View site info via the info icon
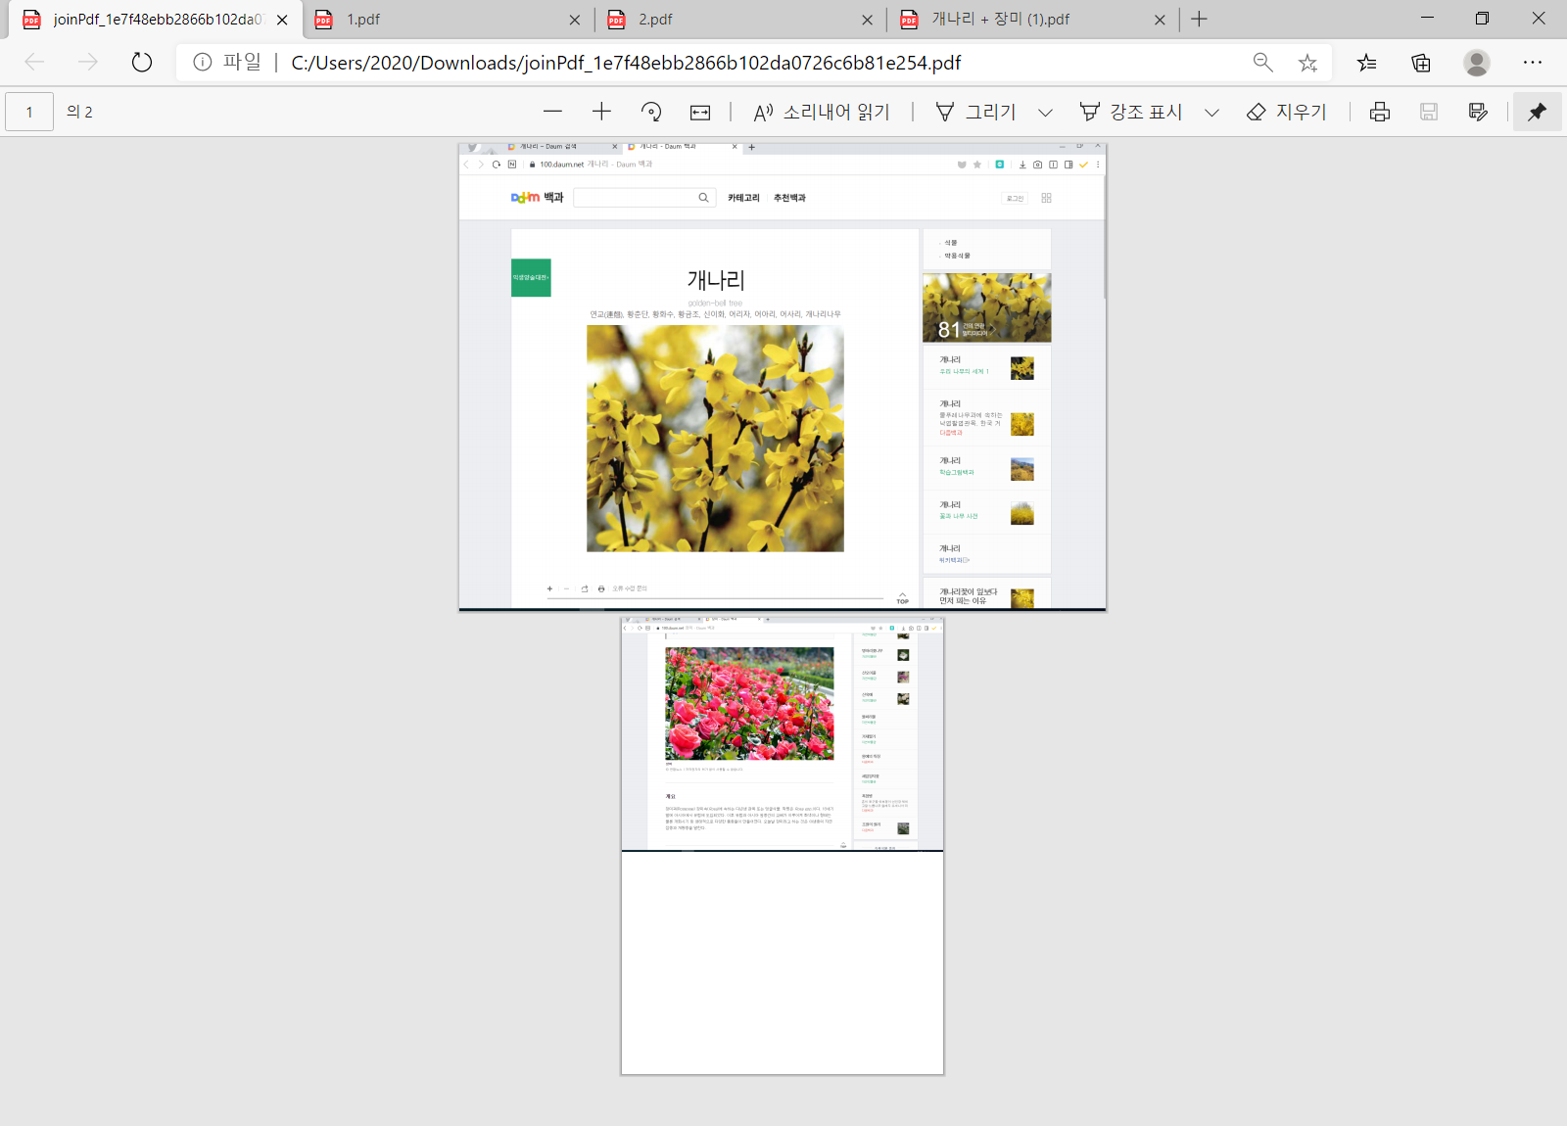The width and height of the screenshot is (1567, 1126). click(203, 63)
